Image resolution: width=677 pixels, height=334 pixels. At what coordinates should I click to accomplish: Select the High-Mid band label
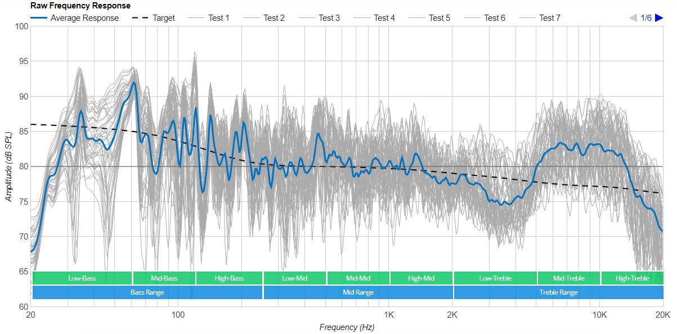tap(422, 278)
